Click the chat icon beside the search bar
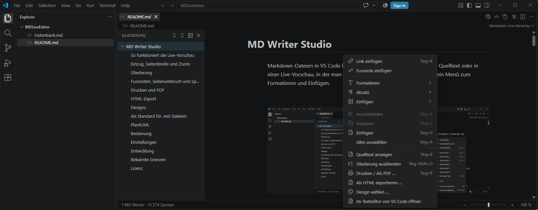538x210 pixels. pyautogui.click(x=366, y=5)
